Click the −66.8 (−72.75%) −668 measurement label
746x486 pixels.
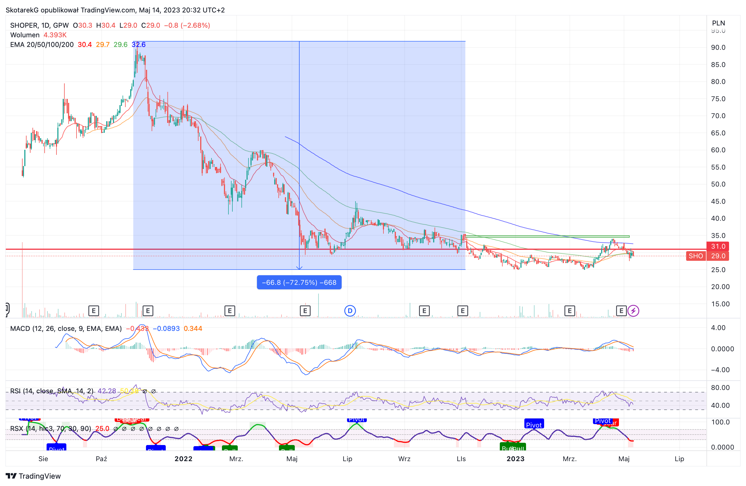(x=299, y=282)
